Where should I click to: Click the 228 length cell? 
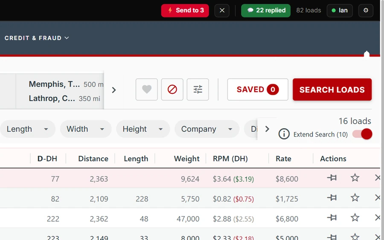[142, 199]
